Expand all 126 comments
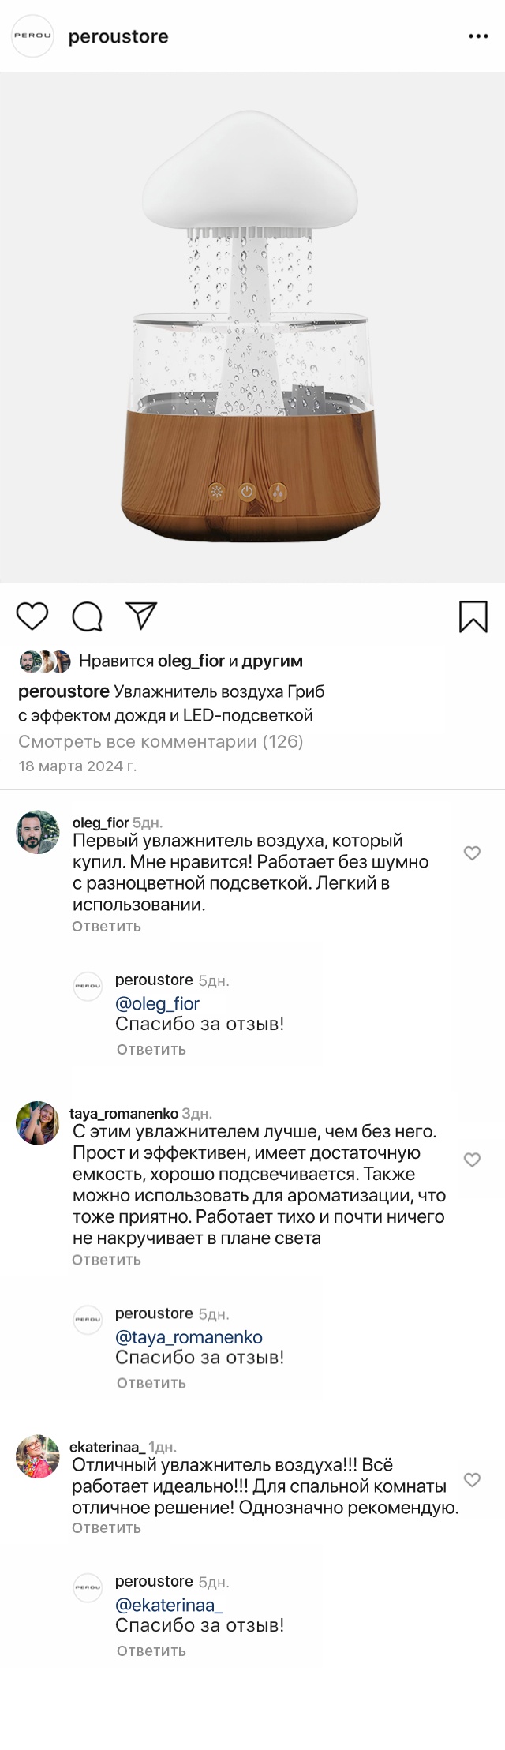The width and height of the screenshot is (505, 1750). [161, 741]
